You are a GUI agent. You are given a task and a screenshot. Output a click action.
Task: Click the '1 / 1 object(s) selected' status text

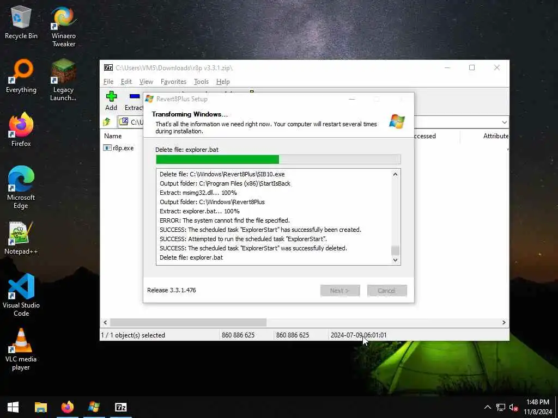pos(133,335)
